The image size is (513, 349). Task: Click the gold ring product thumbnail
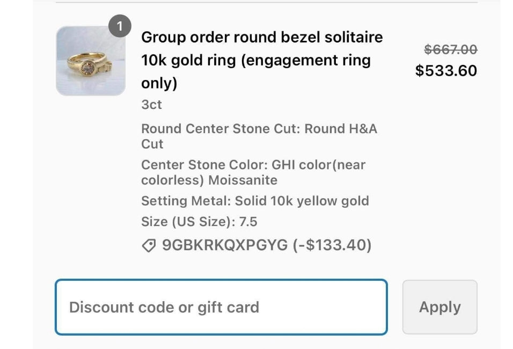(x=90, y=61)
